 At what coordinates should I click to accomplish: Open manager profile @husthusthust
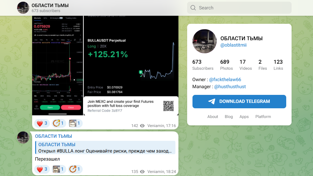[x=230, y=86]
